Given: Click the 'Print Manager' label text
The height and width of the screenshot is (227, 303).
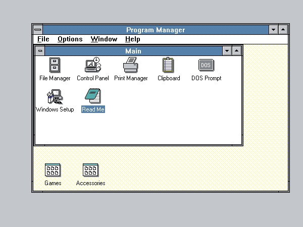Looking at the screenshot, I should pos(131,78).
